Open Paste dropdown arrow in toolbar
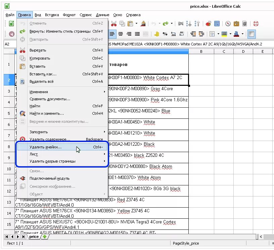Viewport: 274px width, 250px height. tap(136, 24)
